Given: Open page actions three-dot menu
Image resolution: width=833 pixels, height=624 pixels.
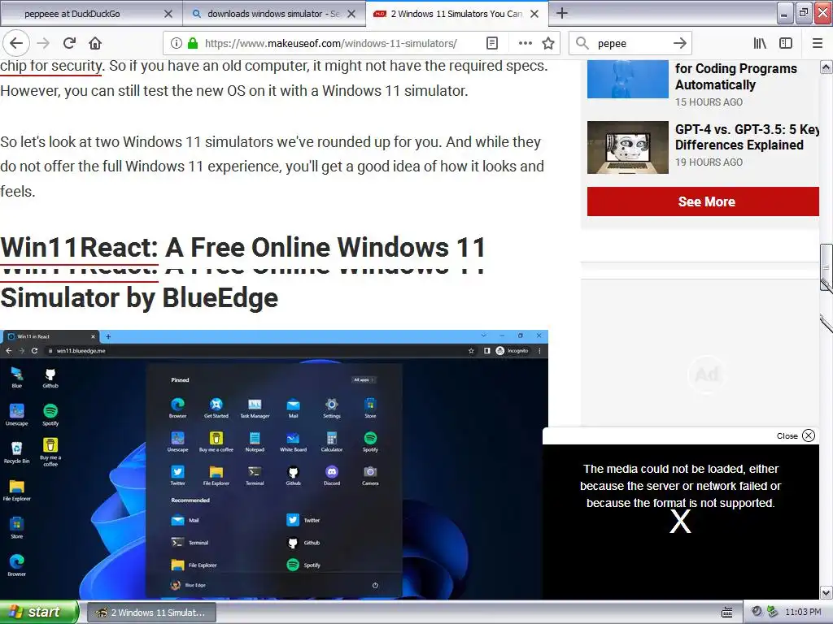Looking at the screenshot, I should [525, 43].
